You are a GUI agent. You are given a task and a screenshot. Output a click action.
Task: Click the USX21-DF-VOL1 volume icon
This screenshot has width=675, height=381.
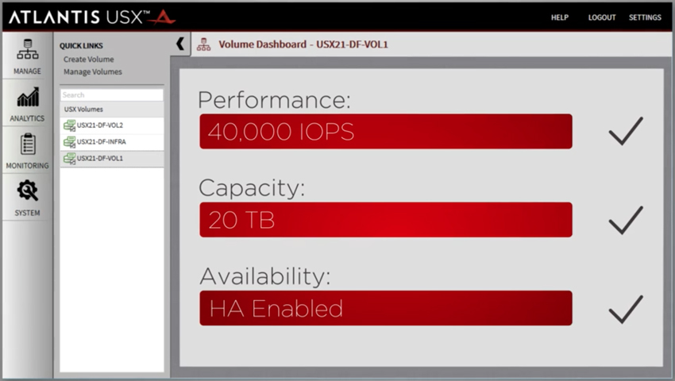(69, 159)
